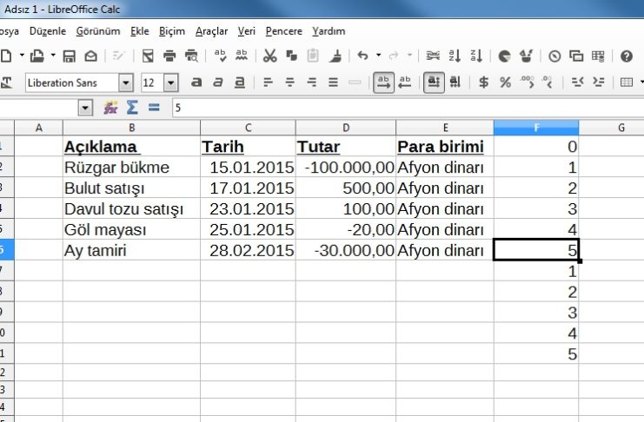Click the Print icon in toolbar
The image size is (644, 422).
[169, 56]
